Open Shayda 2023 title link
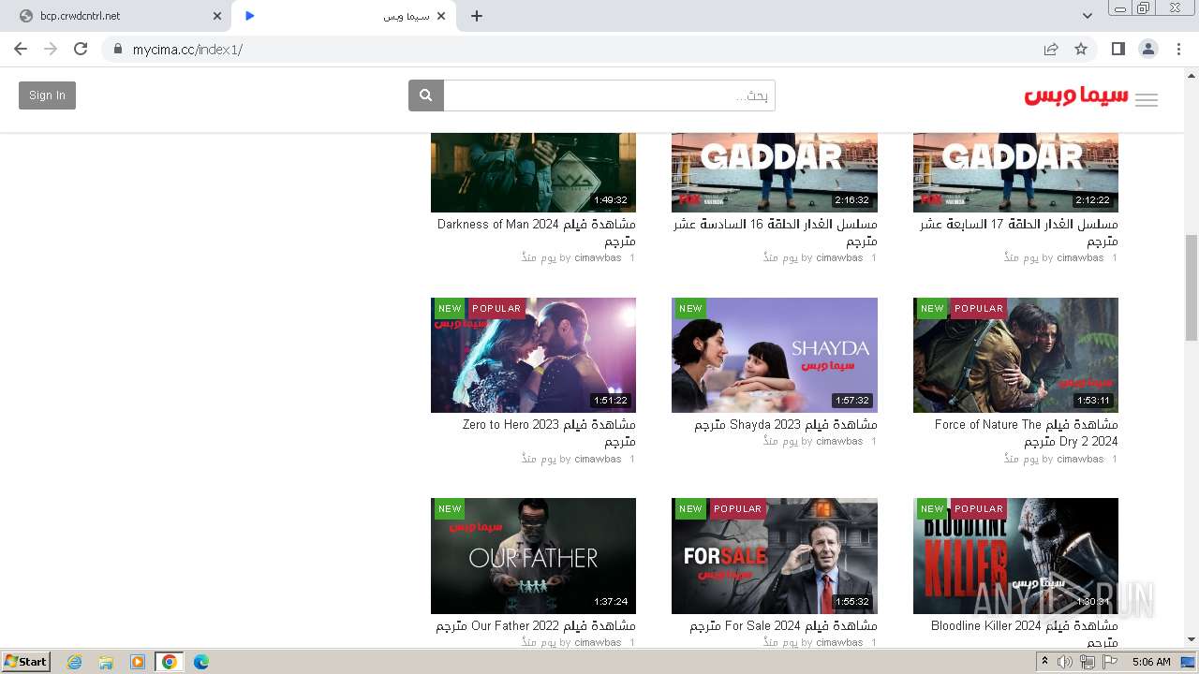 [786, 425]
